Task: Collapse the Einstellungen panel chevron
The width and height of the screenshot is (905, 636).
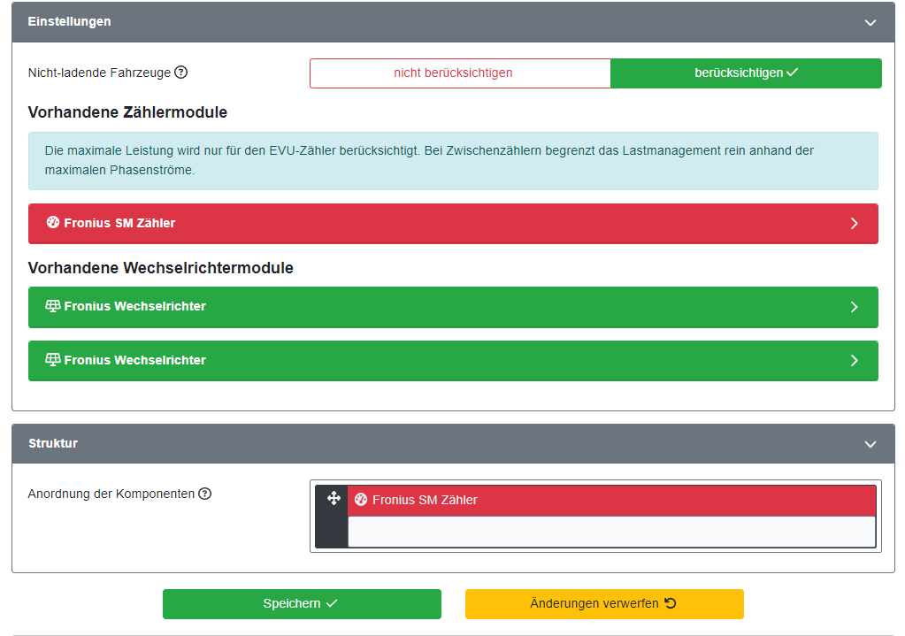Action: coord(870,22)
